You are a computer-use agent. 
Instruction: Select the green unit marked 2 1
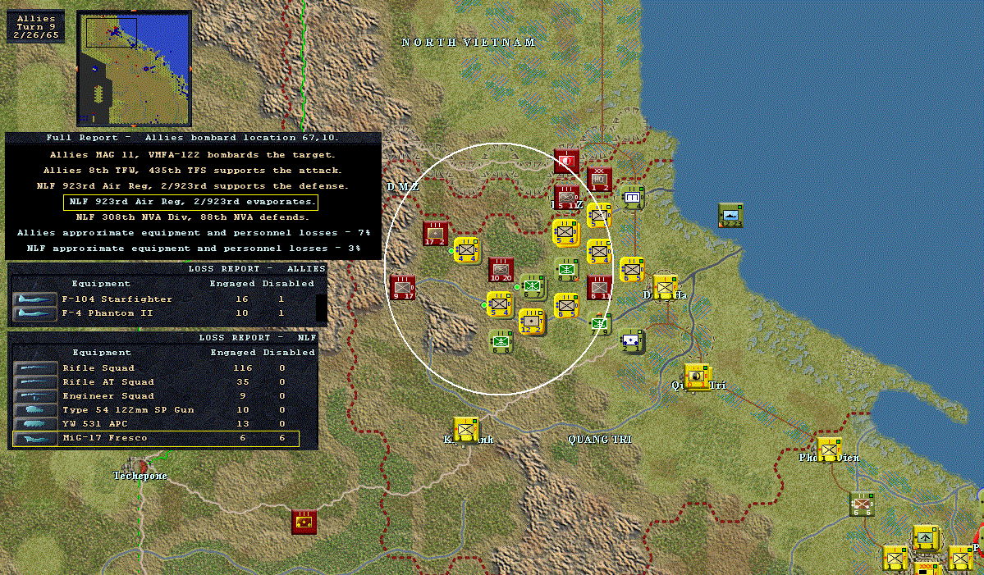pyautogui.click(x=631, y=340)
